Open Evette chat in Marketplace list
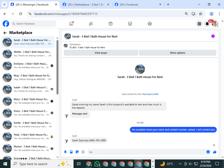Screen dimensions: 224x168 coord(28,125)
